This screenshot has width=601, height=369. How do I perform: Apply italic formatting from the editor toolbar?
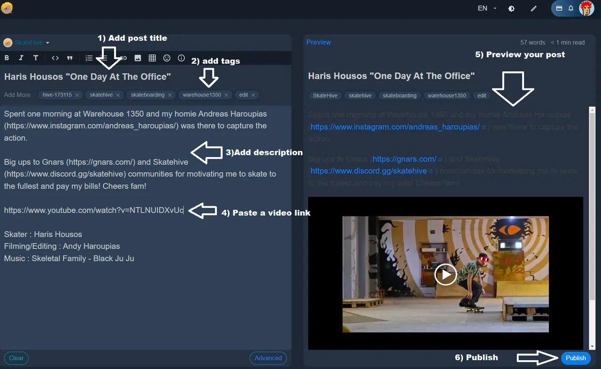click(x=21, y=58)
